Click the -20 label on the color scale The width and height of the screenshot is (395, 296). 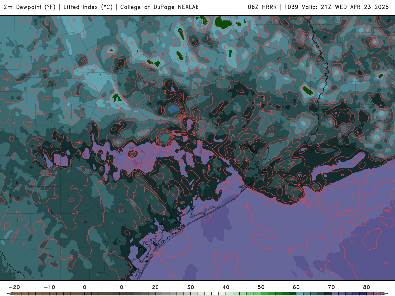click(x=14, y=287)
